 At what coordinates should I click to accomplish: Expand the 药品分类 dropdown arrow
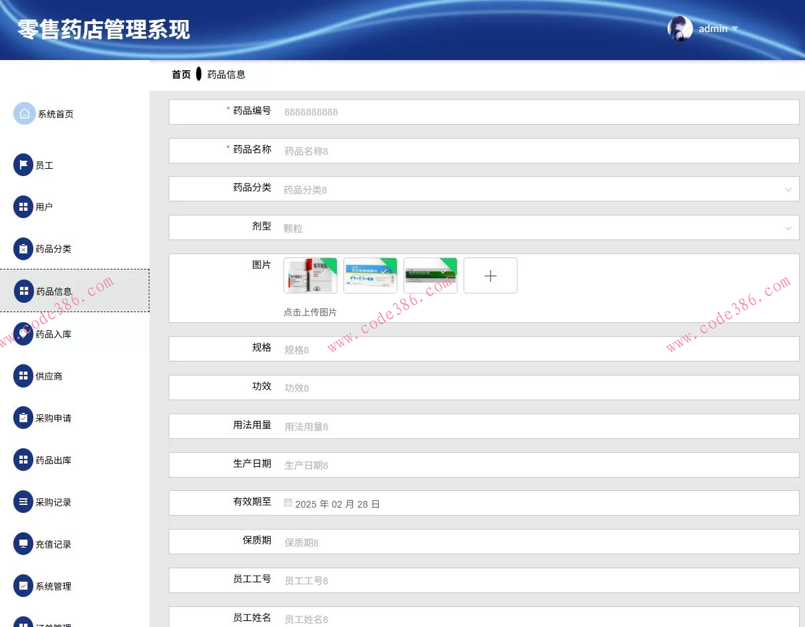click(788, 189)
